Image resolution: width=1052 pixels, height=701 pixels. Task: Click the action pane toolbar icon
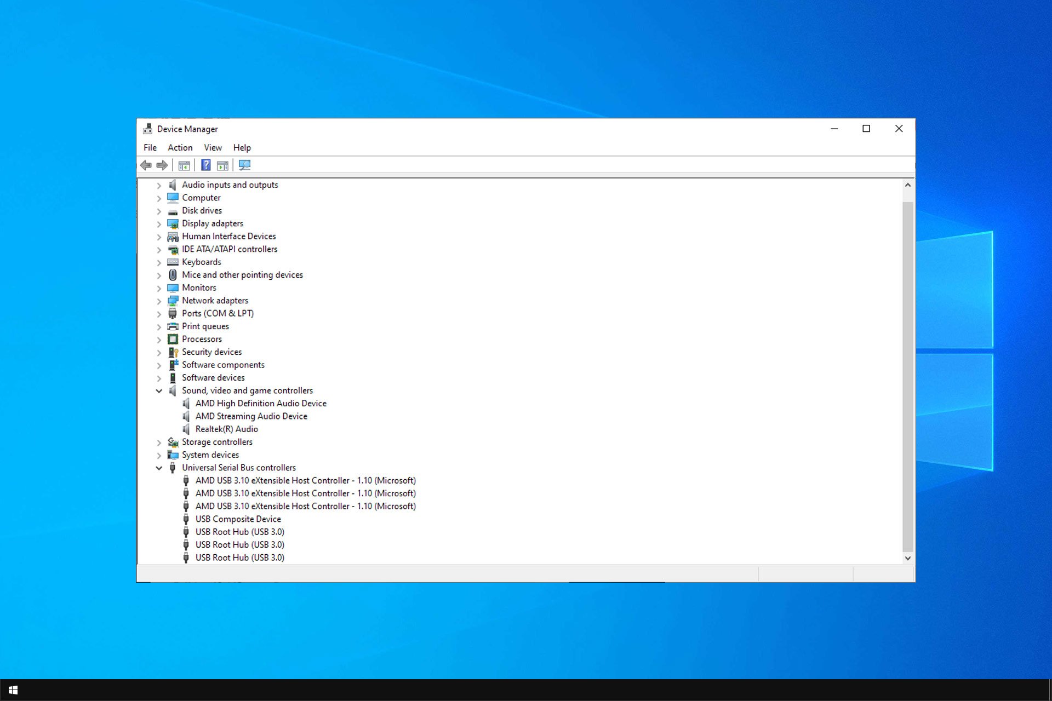222,165
